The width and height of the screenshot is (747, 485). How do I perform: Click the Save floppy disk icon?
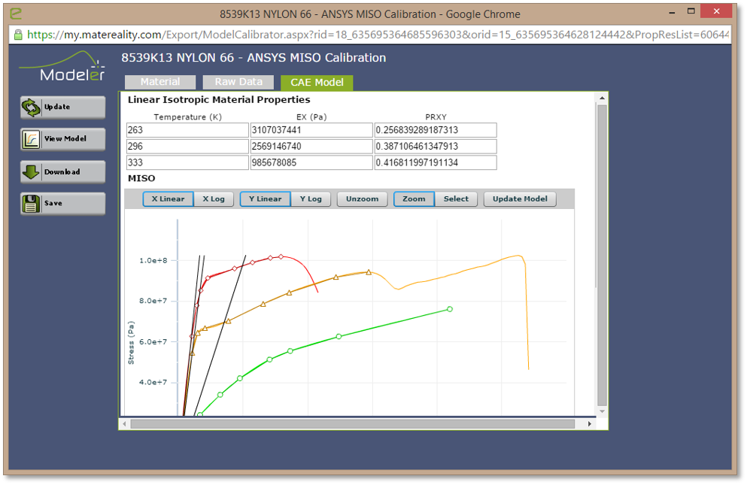pyautogui.click(x=31, y=204)
